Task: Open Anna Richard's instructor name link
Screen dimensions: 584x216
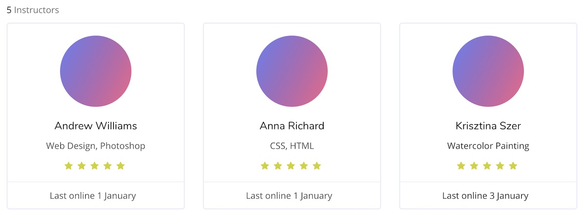Action: click(x=292, y=126)
